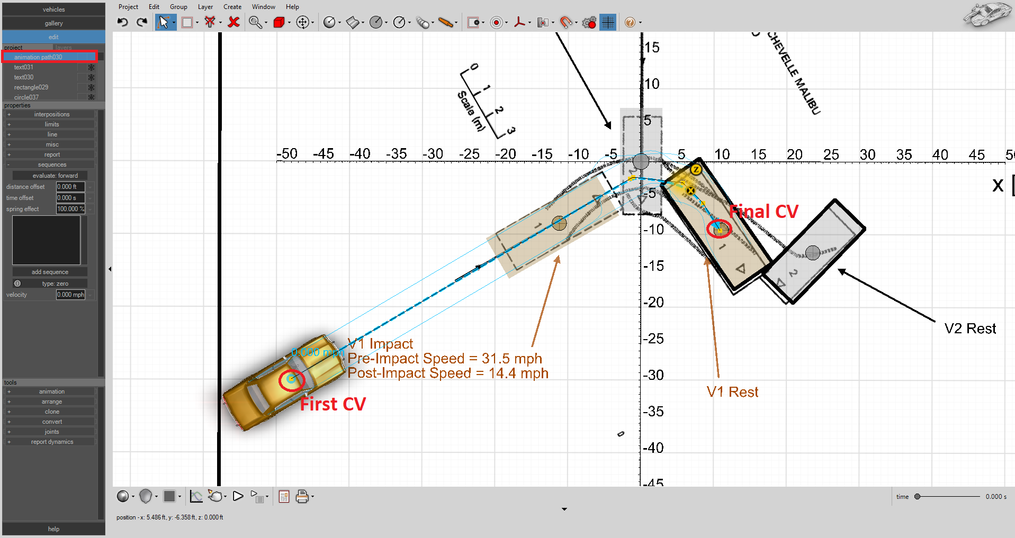The height and width of the screenshot is (538, 1015).
Task: Collapse the sequences properties section
Action: (51, 165)
